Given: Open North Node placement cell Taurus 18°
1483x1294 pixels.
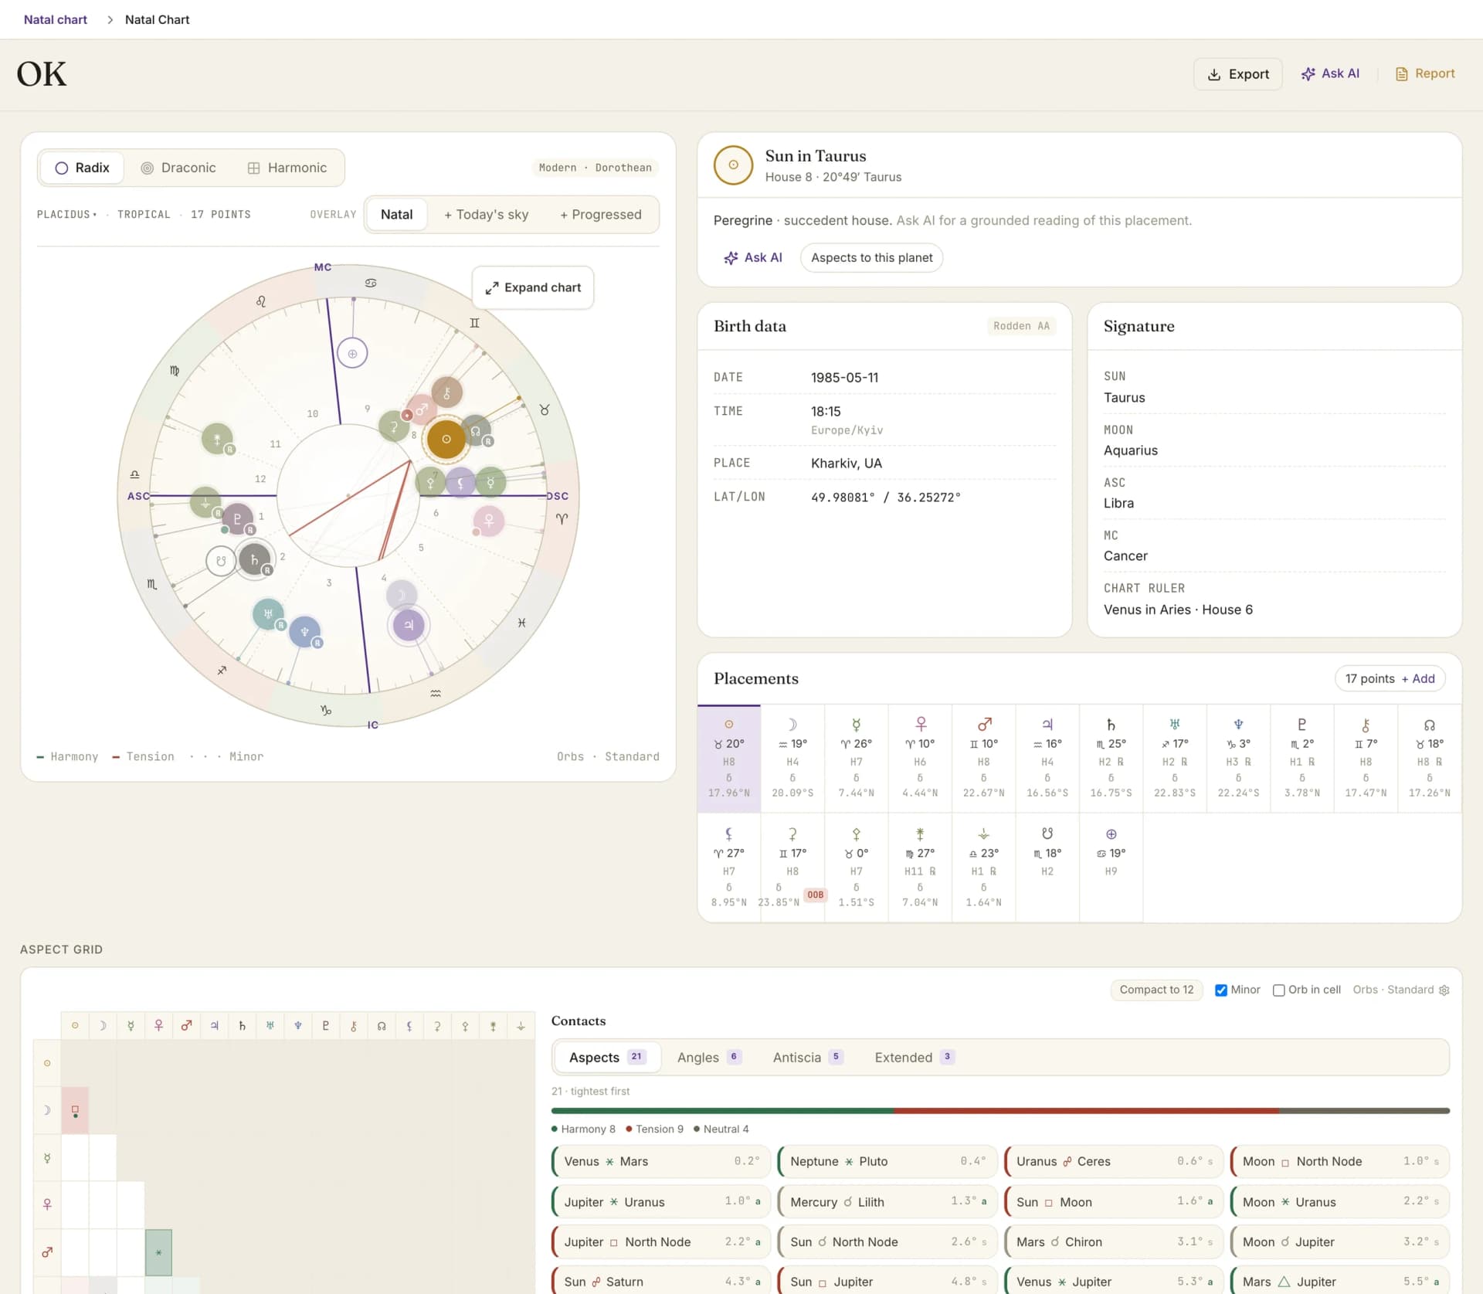Looking at the screenshot, I should point(1429,759).
